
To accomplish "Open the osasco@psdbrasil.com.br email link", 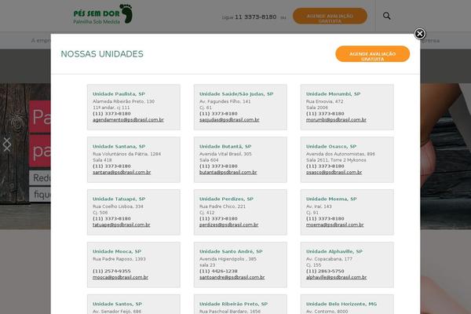I will point(334,172).
